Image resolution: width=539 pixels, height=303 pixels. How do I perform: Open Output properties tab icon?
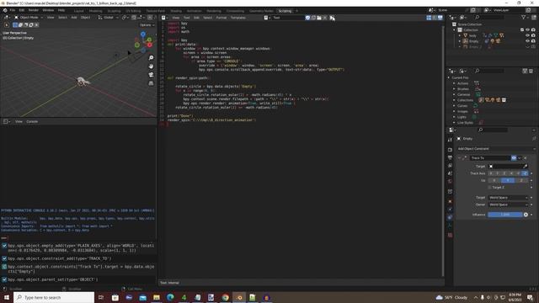coord(450,157)
